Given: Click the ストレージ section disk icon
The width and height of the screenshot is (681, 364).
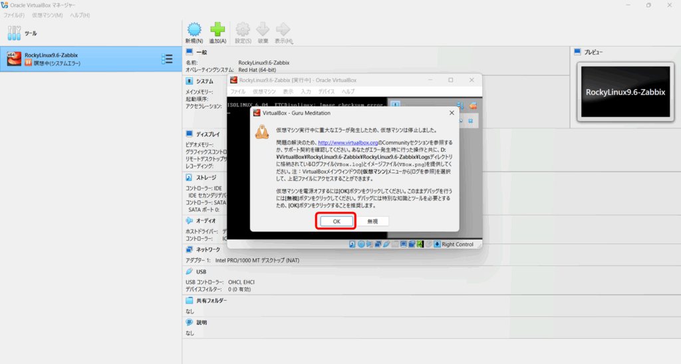Looking at the screenshot, I should (x=190, y=178).
